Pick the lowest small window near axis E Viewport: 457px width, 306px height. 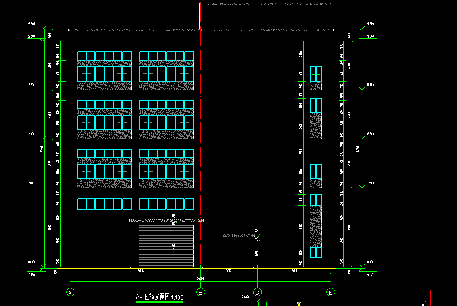pos(316,252)
